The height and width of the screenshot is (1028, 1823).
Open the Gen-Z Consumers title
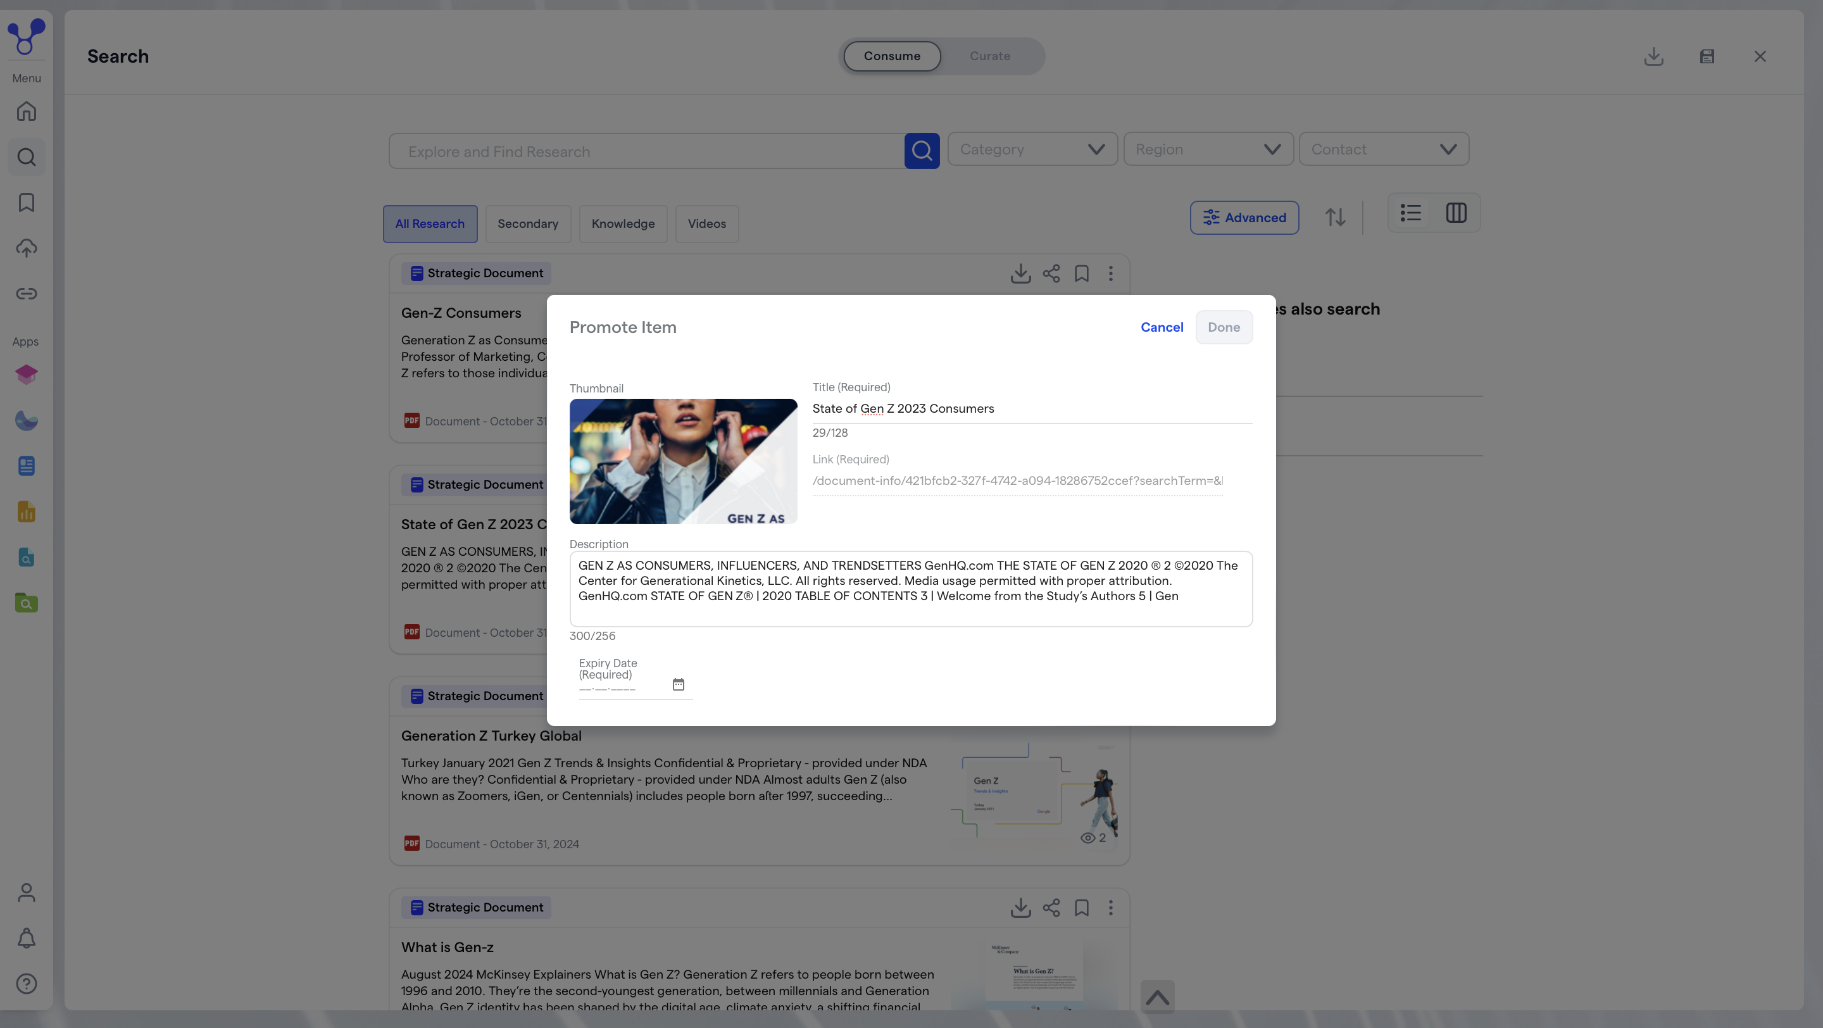[461, 313]
